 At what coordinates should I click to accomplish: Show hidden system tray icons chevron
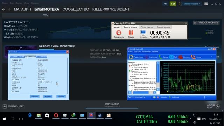tap(190, 119)
